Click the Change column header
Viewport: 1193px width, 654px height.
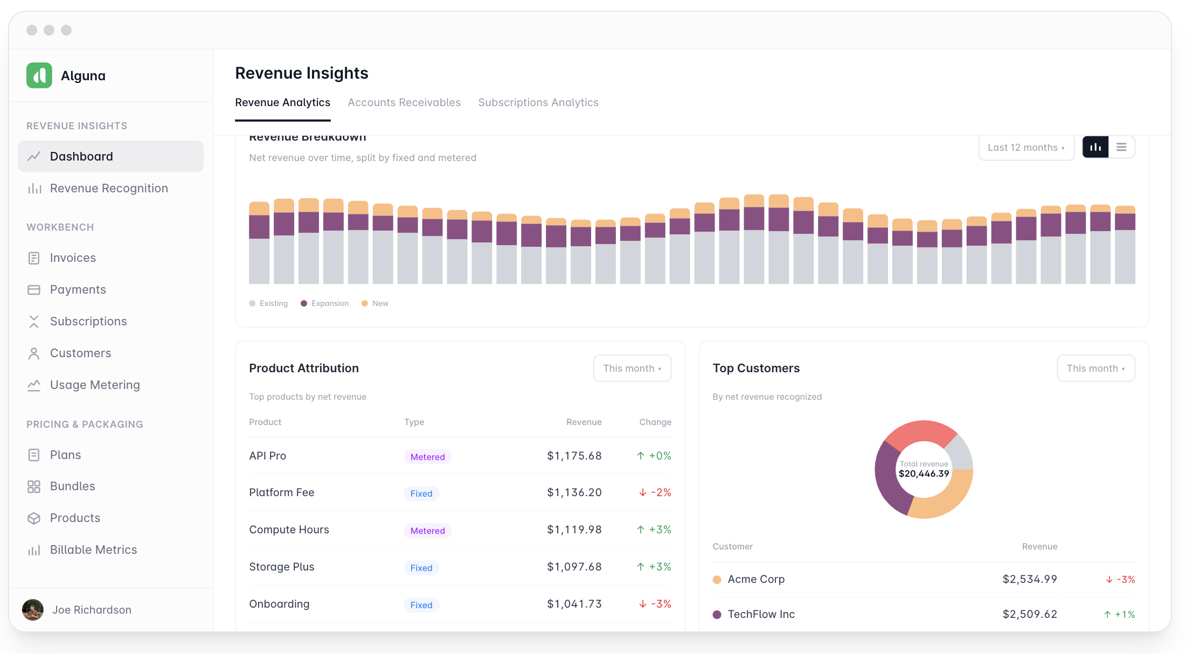click(x=655, y=422)
